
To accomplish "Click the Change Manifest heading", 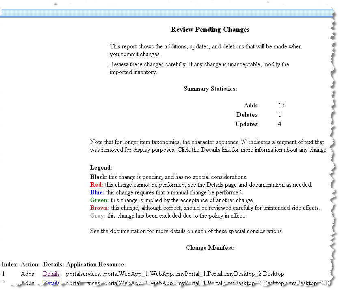I will 210,248.
